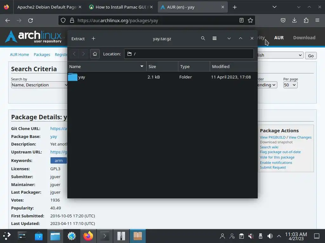
Task: Open search in archive manager
Action: [203, 38]
